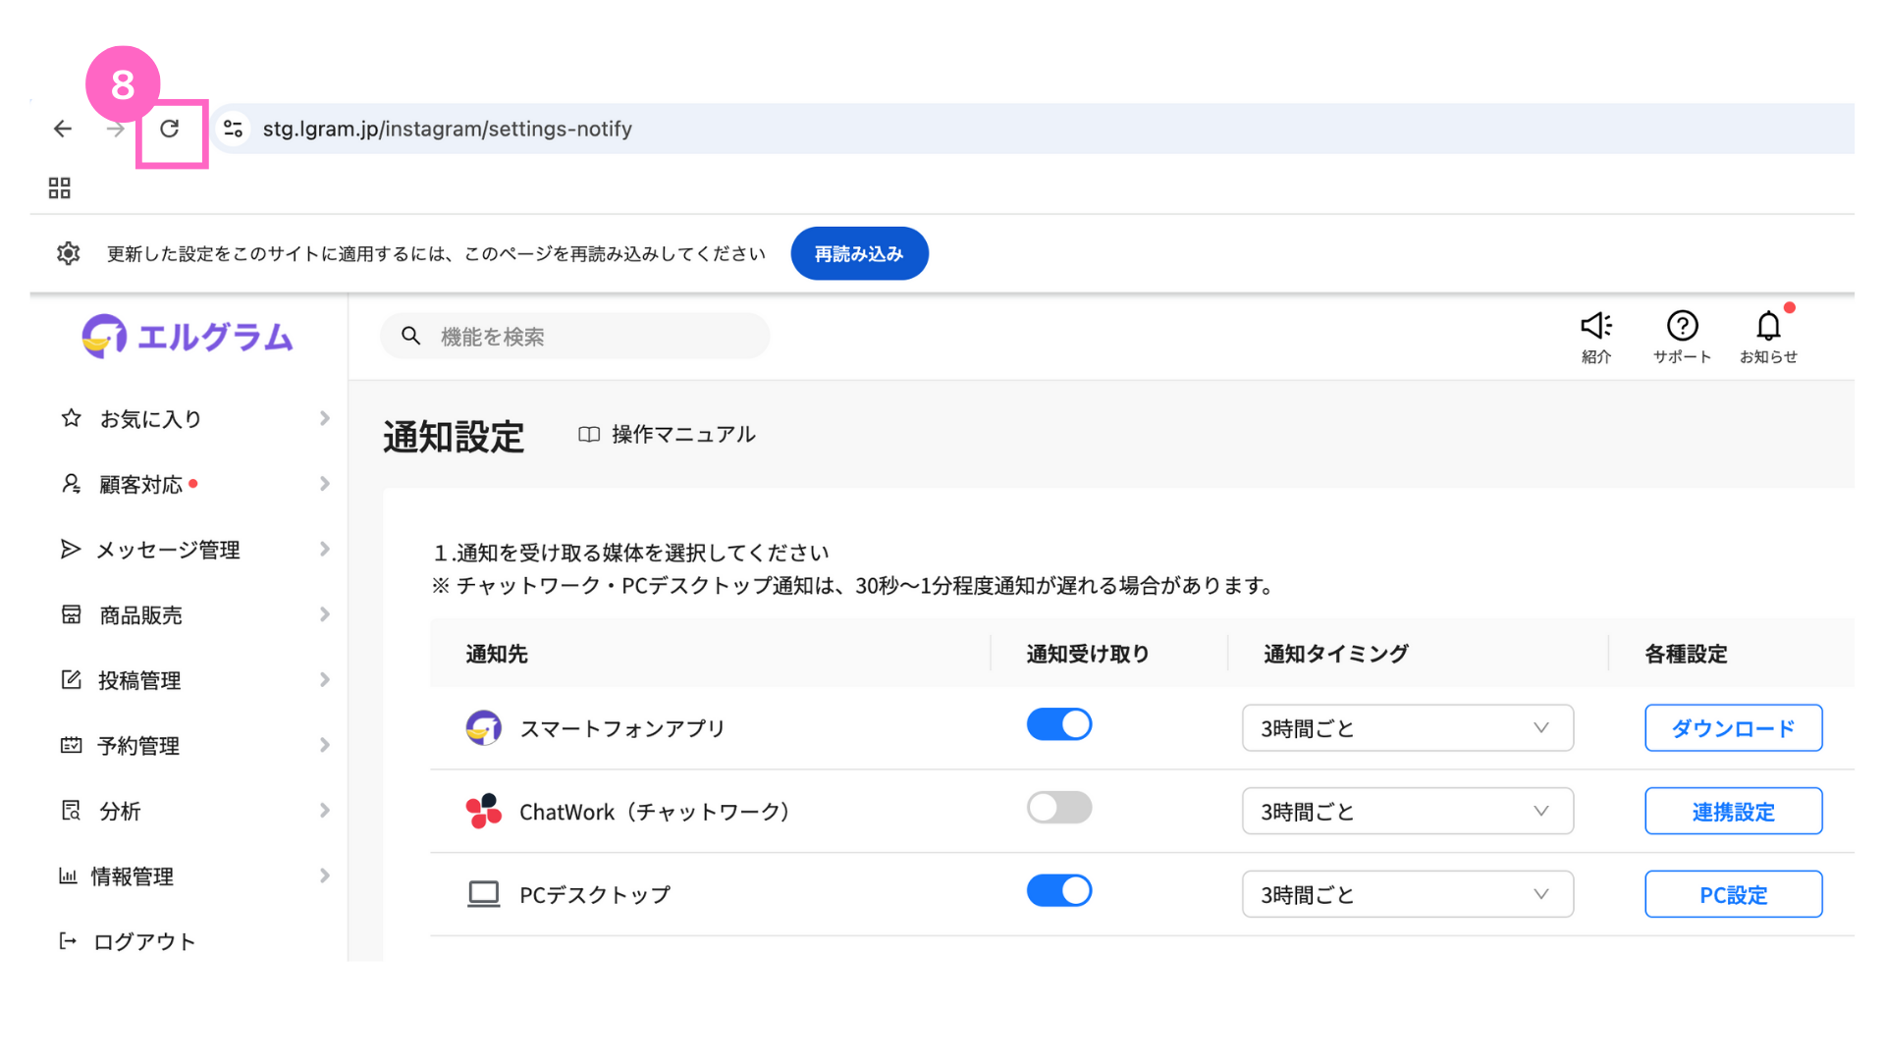
Task: Click the PC設定 button
Action: click(x=1734, y=894)
